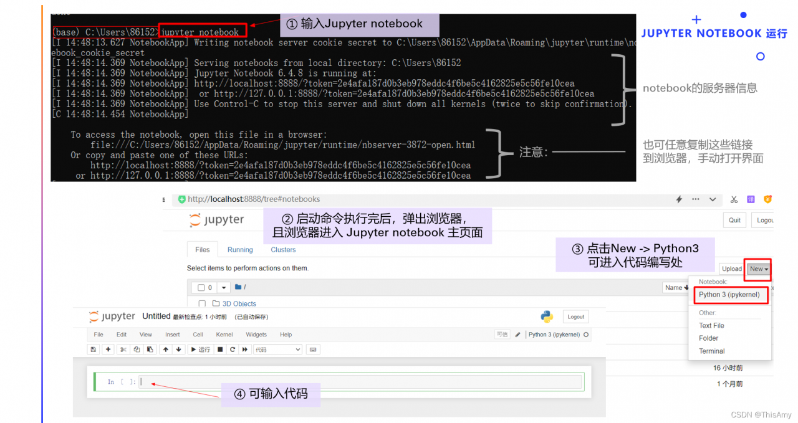Open the Widgets menu

click(256, 335)
